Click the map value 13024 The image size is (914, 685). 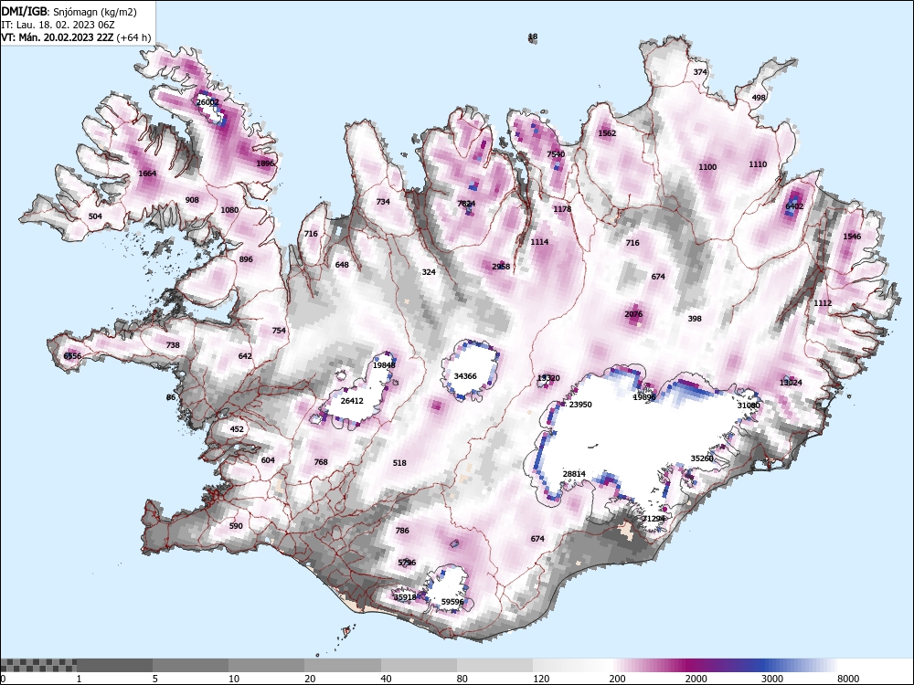791,383
